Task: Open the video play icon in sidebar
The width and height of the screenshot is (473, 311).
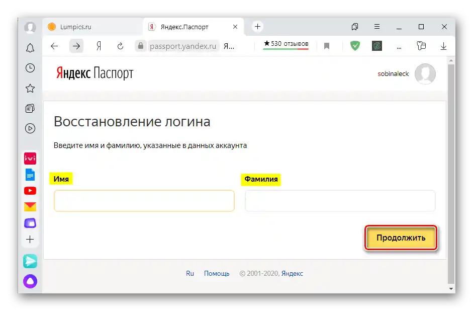Action: click(30, 128)
